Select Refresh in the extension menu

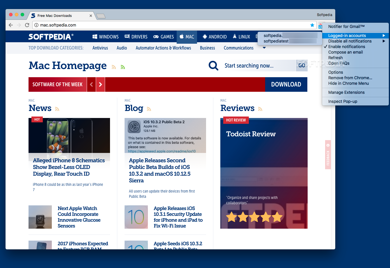355,58
